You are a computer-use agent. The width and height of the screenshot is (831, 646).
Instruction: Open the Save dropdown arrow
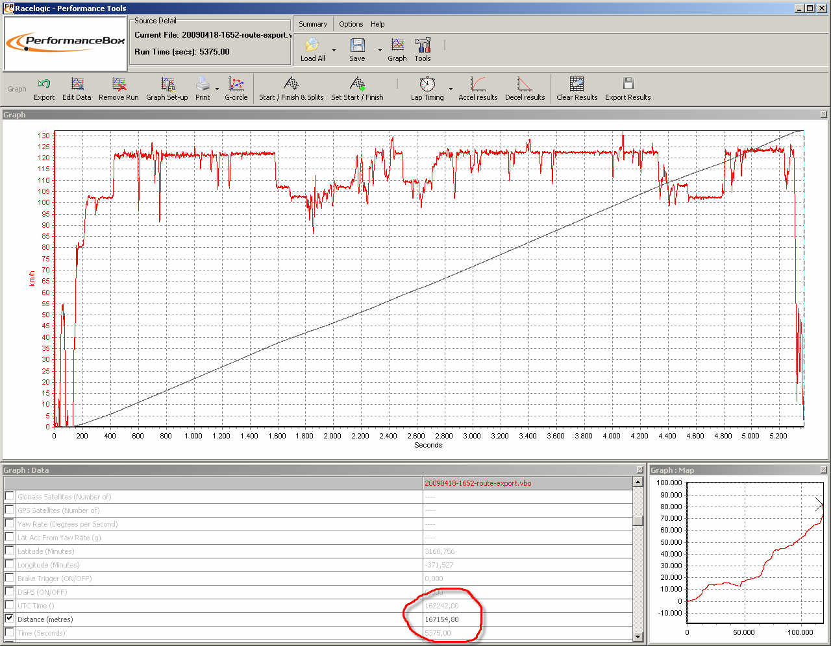[380, 50]
